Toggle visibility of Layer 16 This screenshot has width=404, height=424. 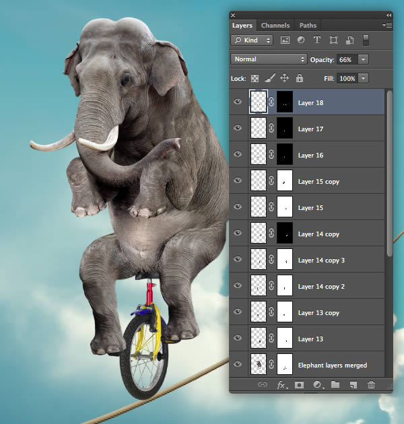click(x=238, y=154)
